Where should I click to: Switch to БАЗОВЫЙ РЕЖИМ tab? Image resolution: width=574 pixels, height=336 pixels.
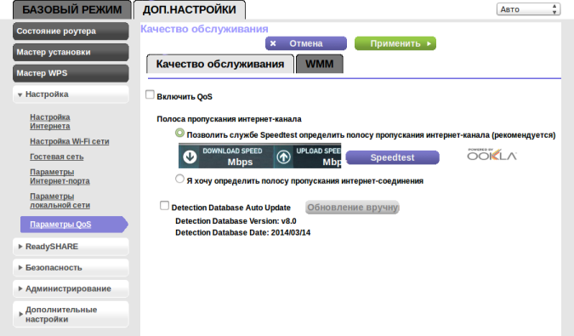tap(72, 9)
